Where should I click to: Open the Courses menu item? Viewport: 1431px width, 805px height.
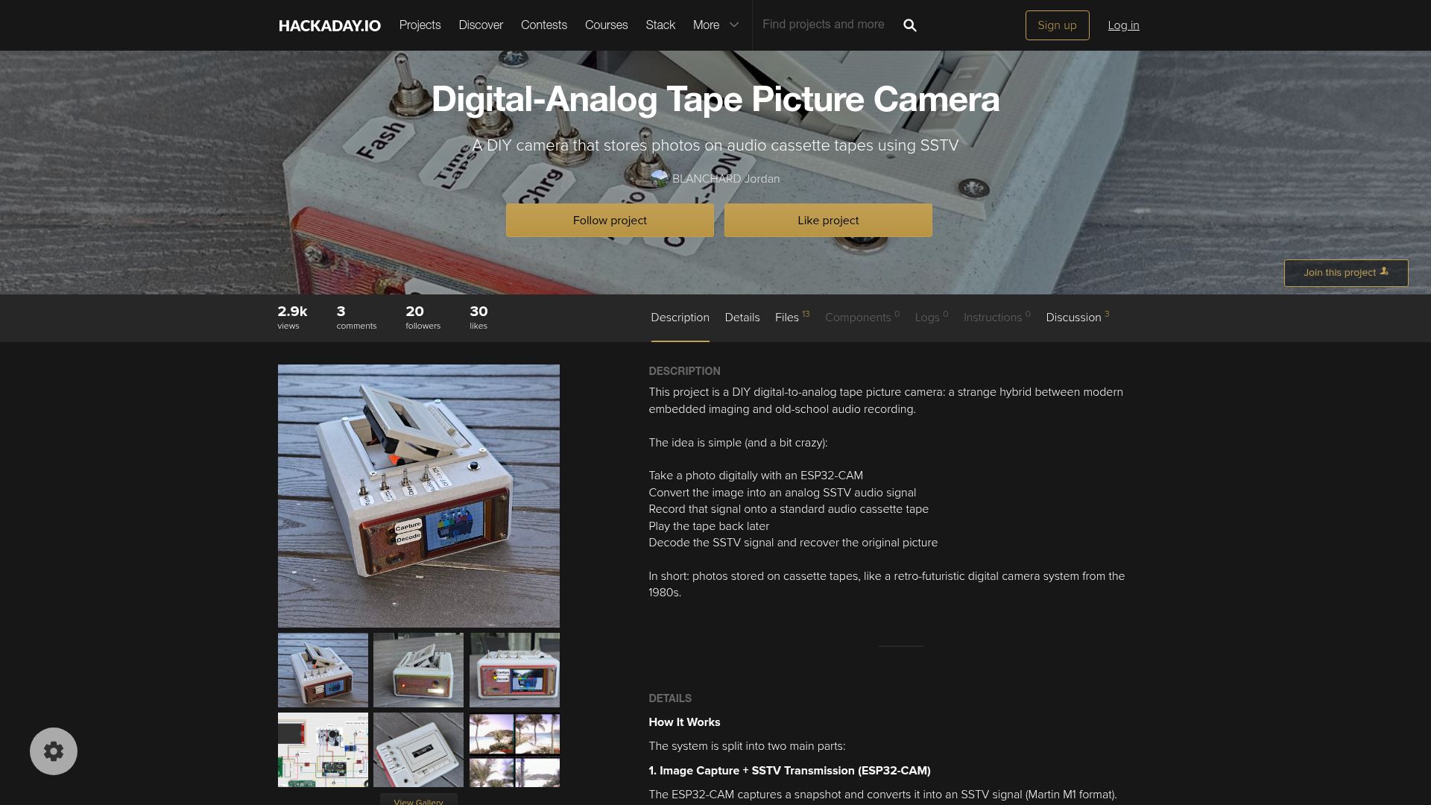click(x=606, y=25)
